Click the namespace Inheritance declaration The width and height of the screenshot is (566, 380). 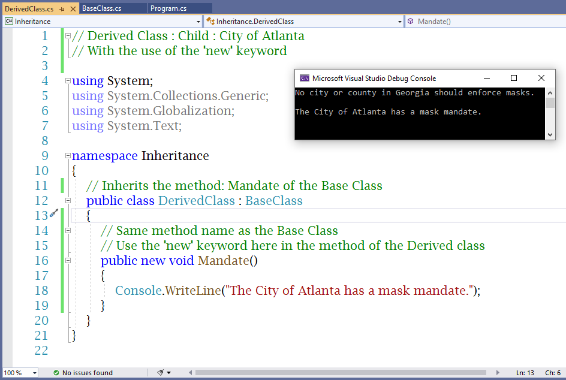pyautogui.click(x=140, y=156)
